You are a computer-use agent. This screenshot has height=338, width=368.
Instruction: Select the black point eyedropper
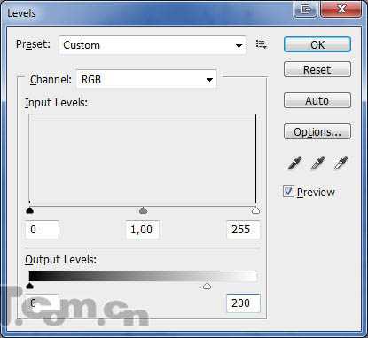[294, 163]
